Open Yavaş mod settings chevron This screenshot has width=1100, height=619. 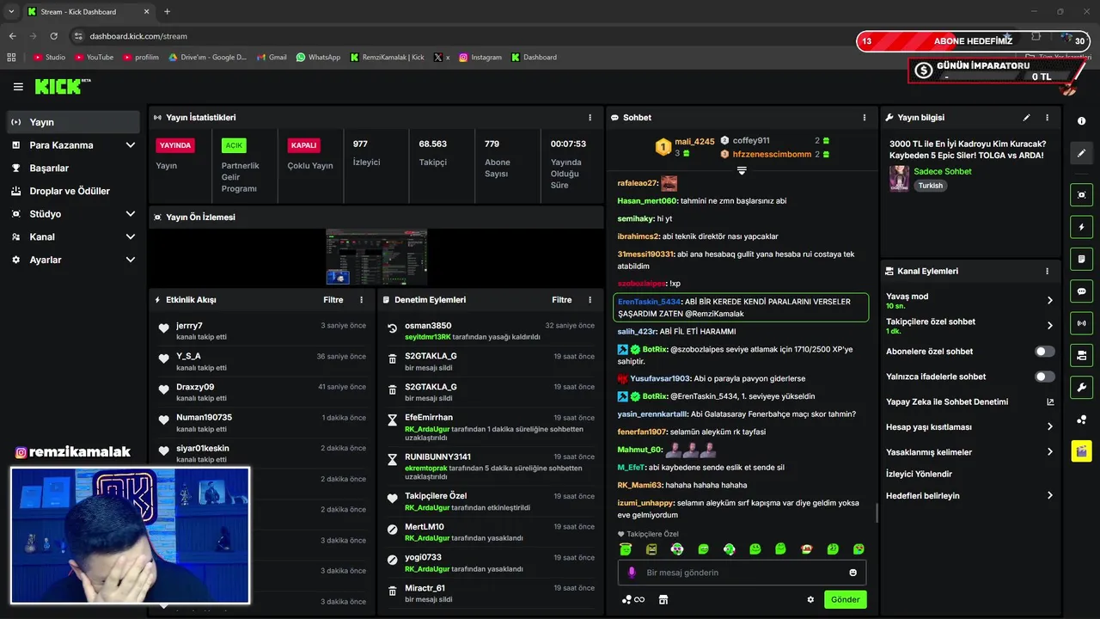(1050, 300)
